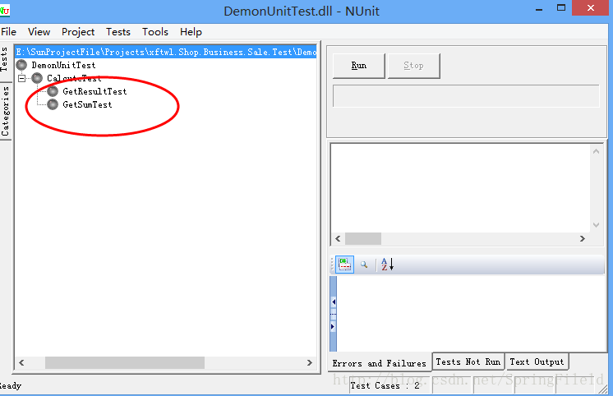
Task: Click the Test Cases : 2 status text
Action: [x=385, y=386]
